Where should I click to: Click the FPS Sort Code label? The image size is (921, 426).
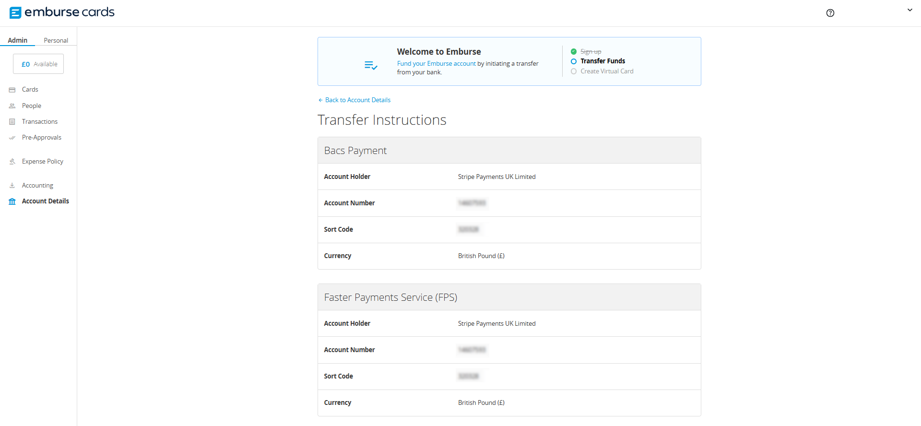[338, 376]
